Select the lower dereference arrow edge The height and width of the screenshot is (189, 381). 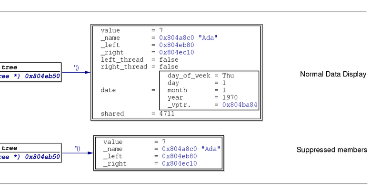pos(78,153)
